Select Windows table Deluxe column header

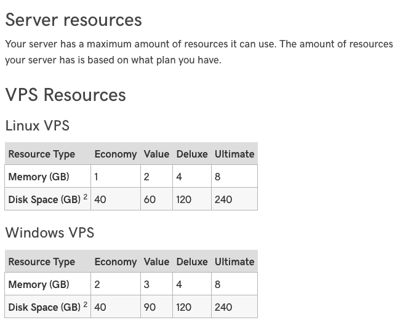click(x=192, y=262)
